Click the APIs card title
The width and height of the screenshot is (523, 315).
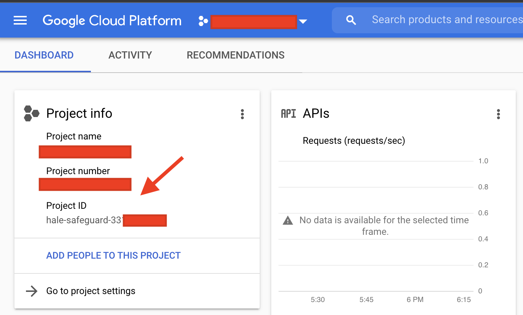tap(316, 113)
